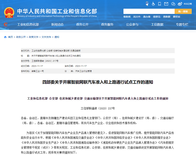Click the 发布机构 value 装备工业一司
The height and width of the screenshot is (155, 196).
38,71
